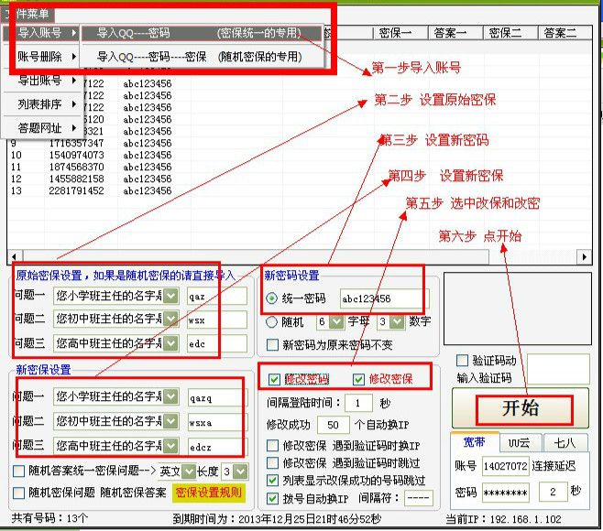Switch to the 宽带 tab
Screen dimensions: 603x531
tap(475, 442)
